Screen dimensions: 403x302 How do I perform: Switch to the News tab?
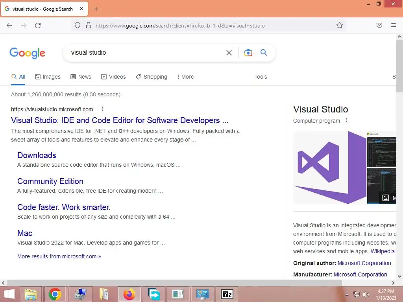pyautogui.click(x=81, y=77)
